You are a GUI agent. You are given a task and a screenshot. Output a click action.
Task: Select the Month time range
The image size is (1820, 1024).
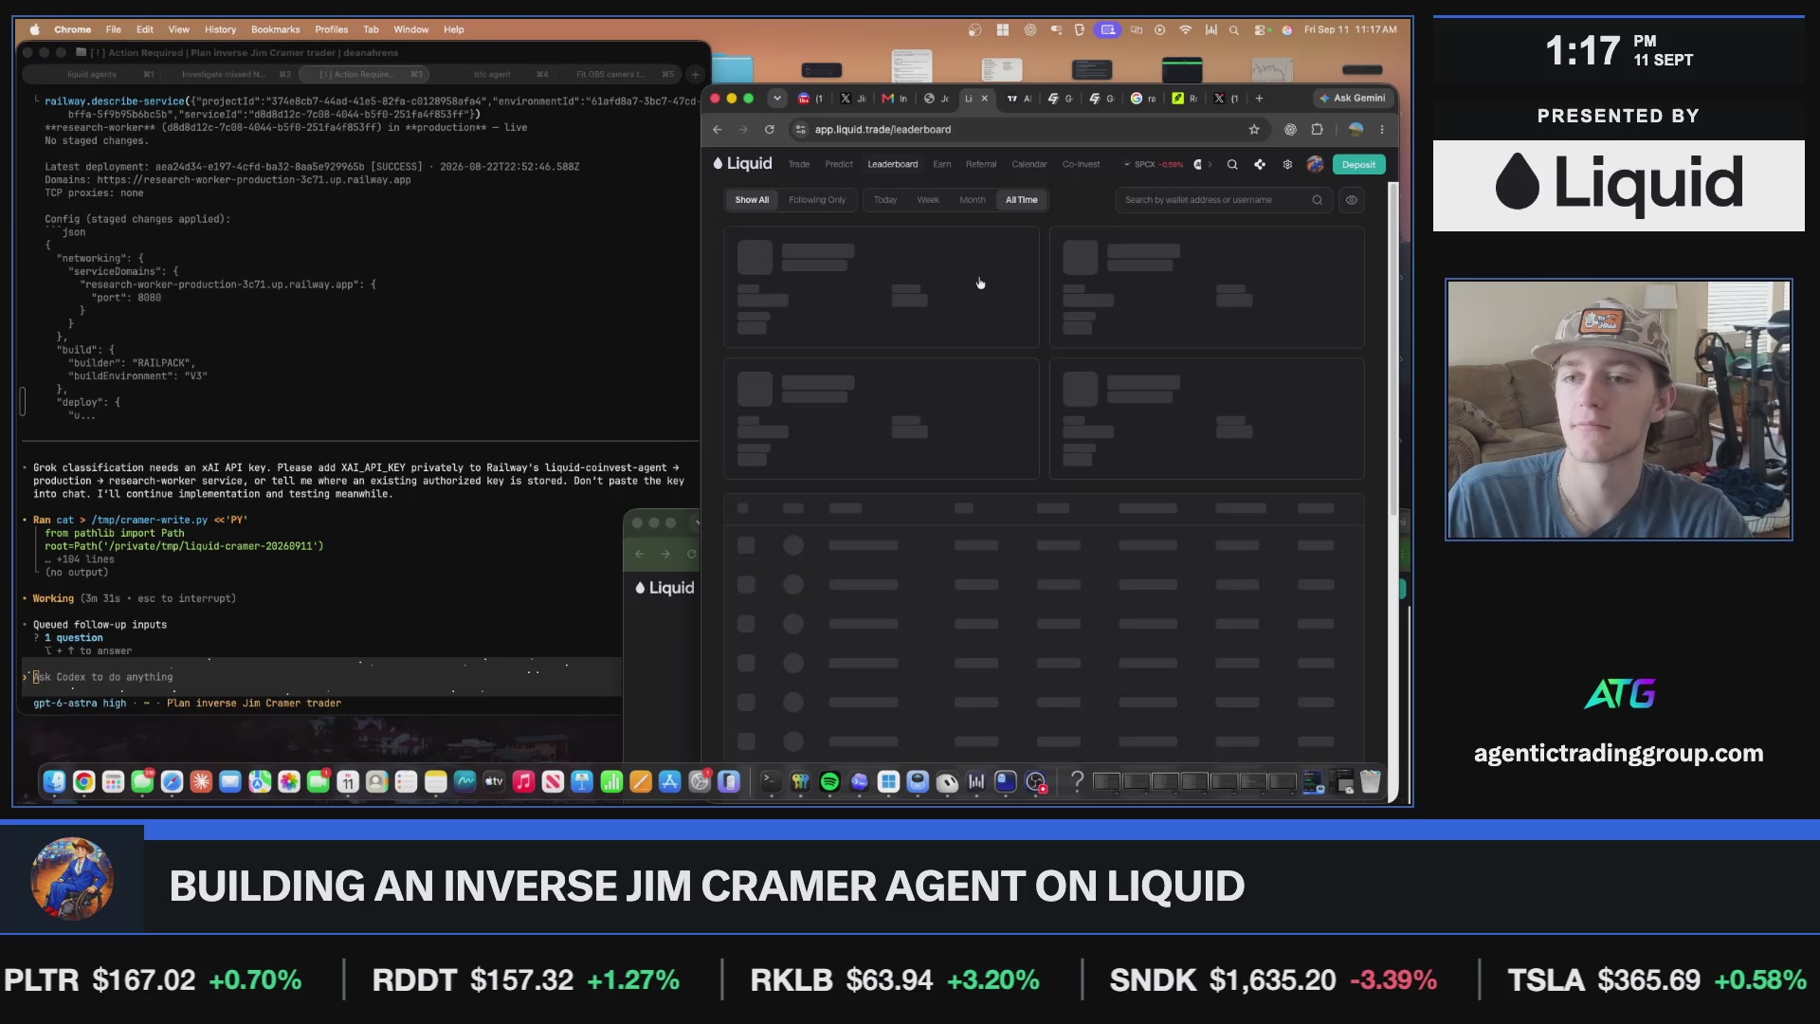pyautogui.click(x=973, y=200)
